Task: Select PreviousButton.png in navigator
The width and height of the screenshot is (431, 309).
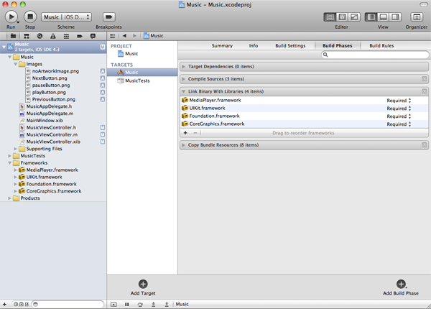Action: (x=54, y=99)
